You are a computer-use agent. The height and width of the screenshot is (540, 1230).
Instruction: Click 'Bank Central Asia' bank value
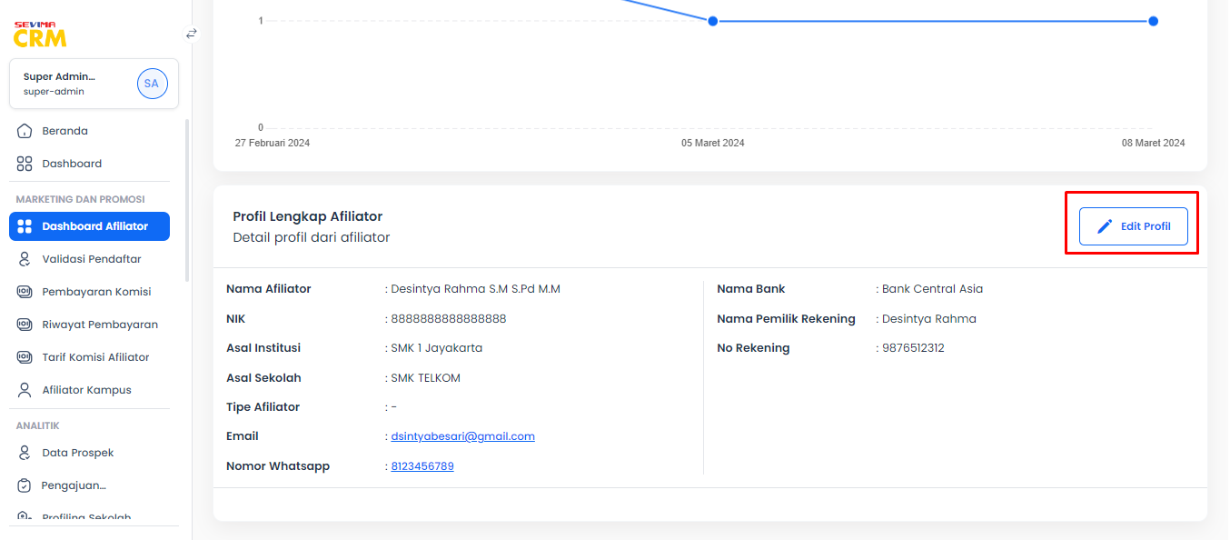(x=932, y=289)
